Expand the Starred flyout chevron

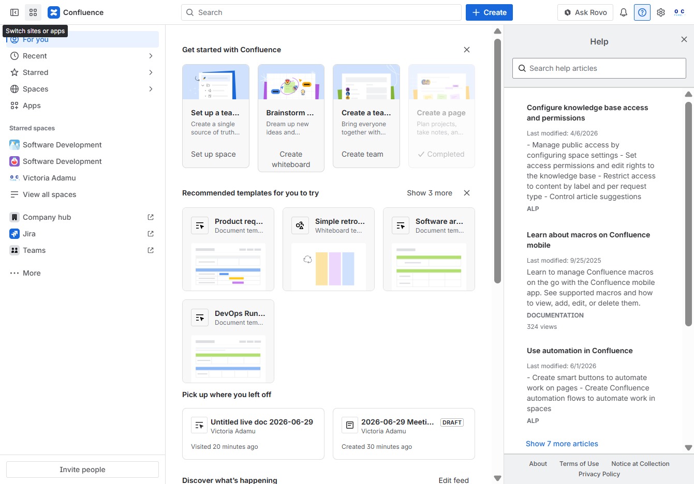click(x=151, y=72)
